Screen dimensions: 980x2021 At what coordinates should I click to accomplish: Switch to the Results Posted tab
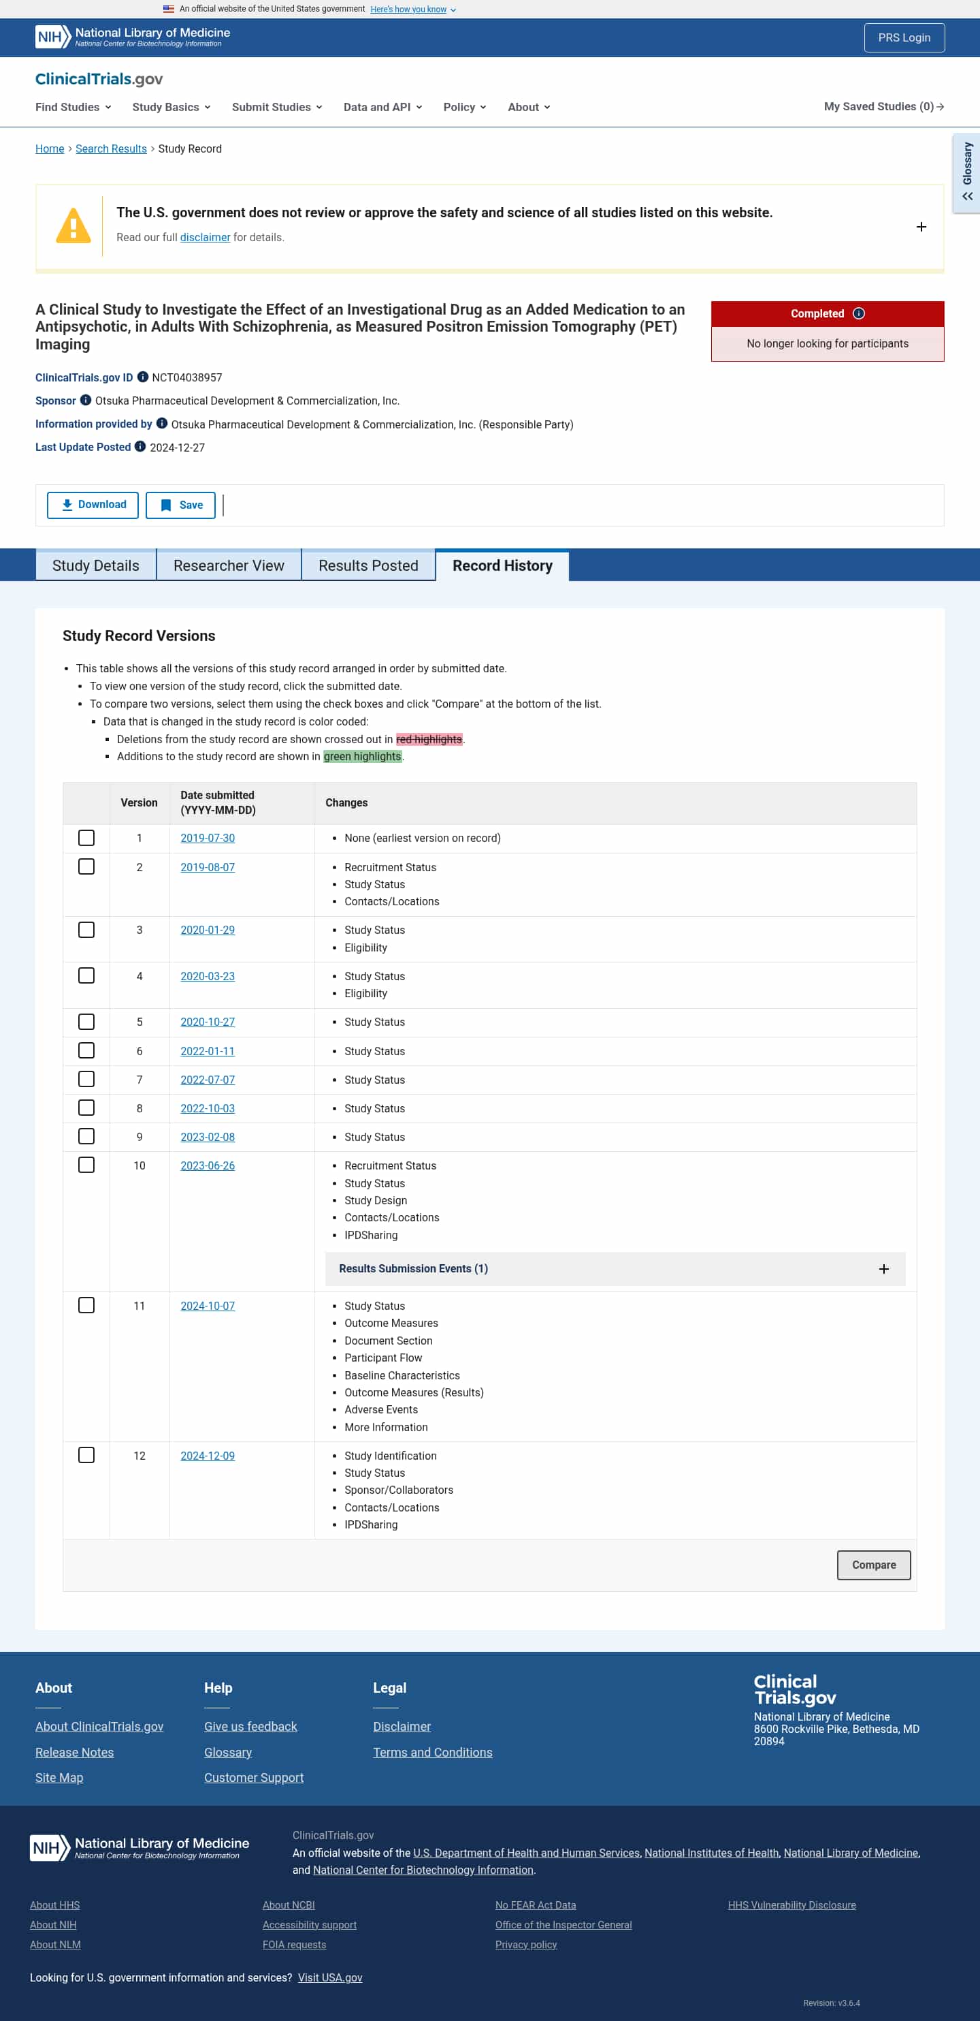(x=368, y=565)
